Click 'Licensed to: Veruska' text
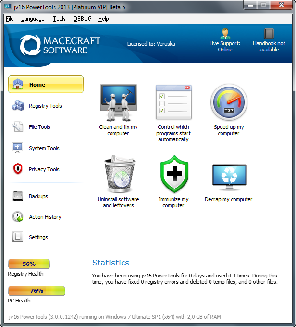 pyautogui.click(x=151, y=44)
